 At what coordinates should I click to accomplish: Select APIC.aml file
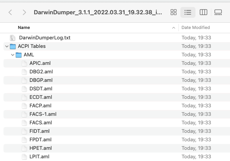(x=40, y=63)
